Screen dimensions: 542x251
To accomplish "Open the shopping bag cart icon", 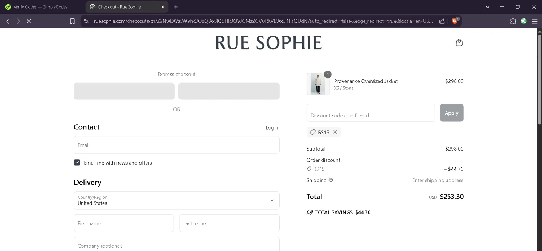I will click(459, 42).
